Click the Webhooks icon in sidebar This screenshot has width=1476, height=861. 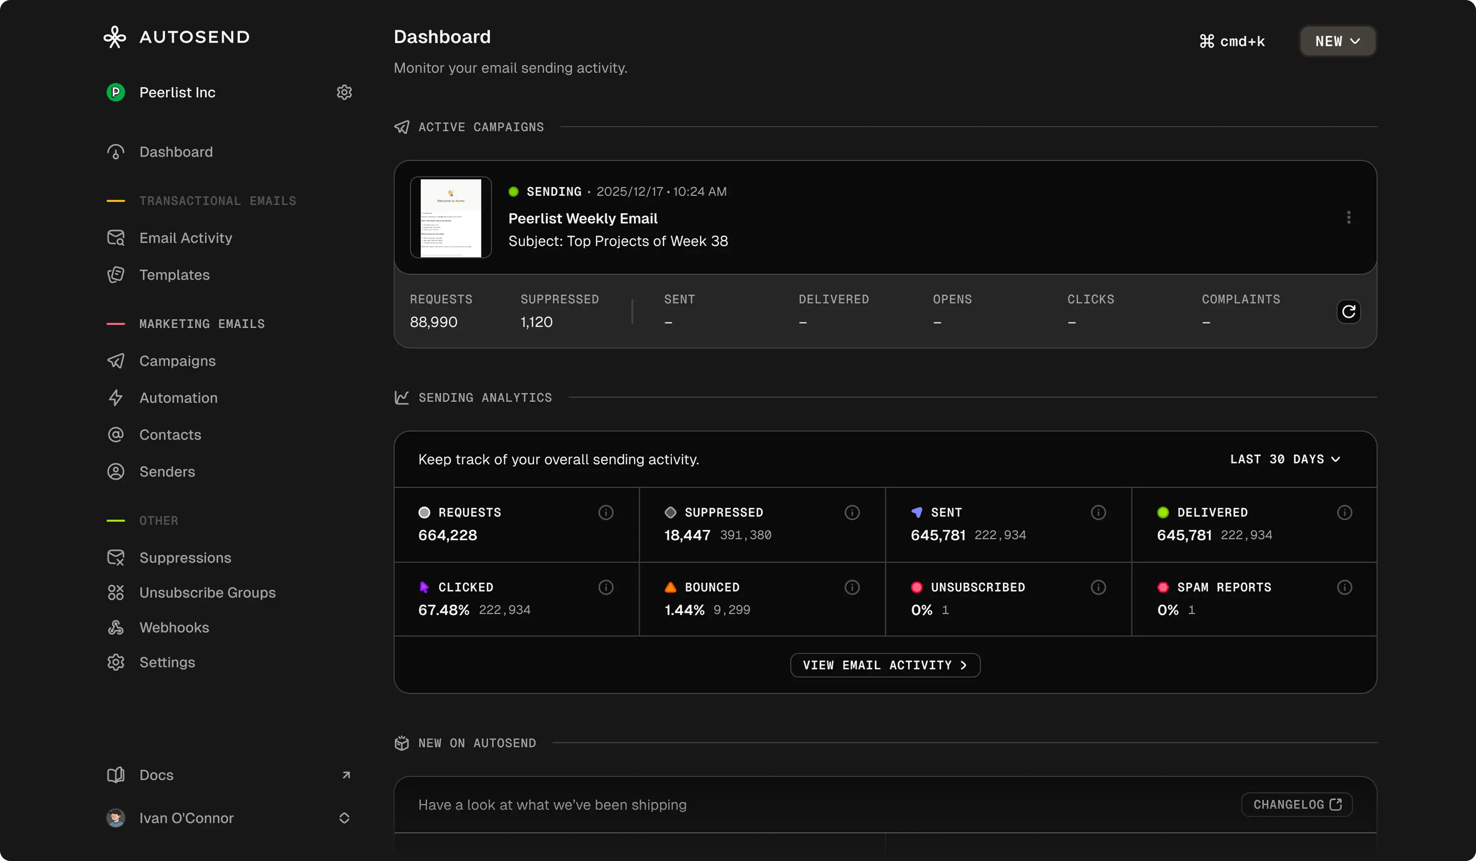coord(116,627)
